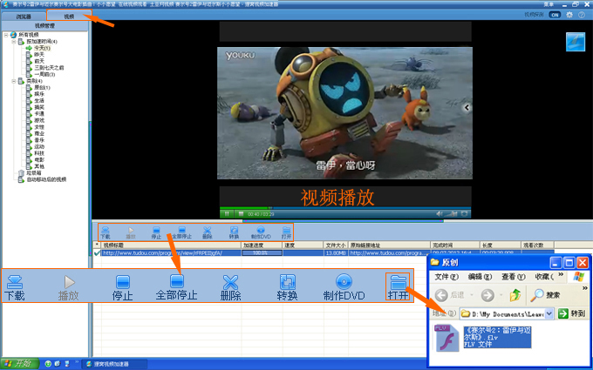This screenshot has width=593, height=370.
Task: Select the 娱乐 category
Action: click(39, 94)
